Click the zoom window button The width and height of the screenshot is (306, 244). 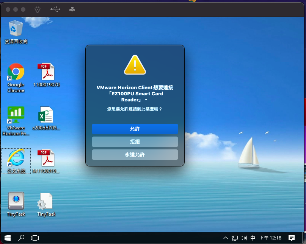click(x=23, y=9)
